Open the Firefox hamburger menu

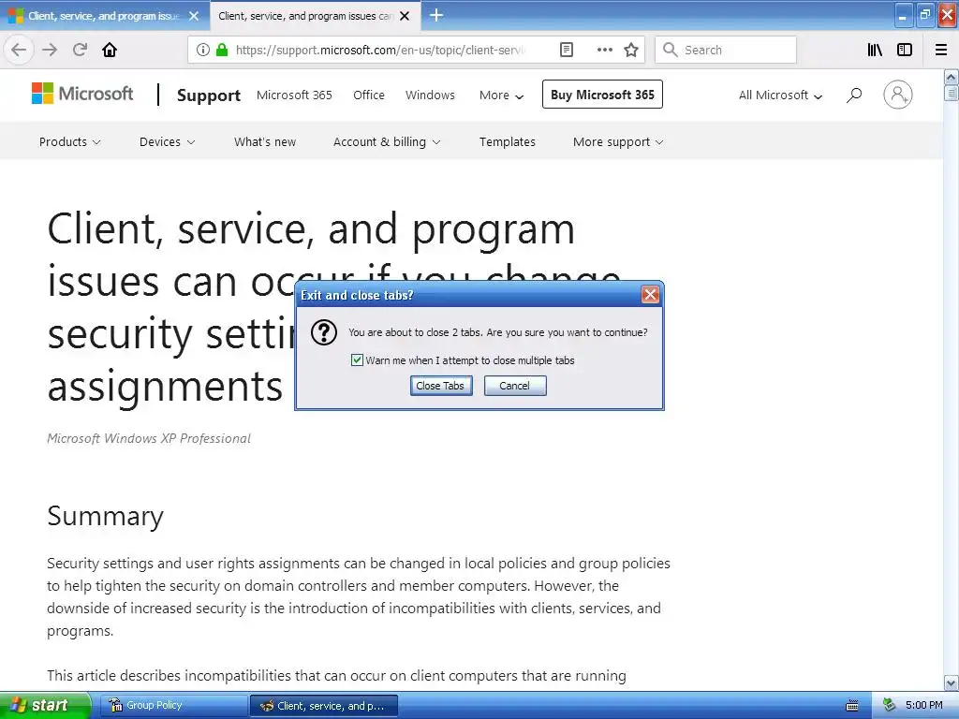point(941,50)
